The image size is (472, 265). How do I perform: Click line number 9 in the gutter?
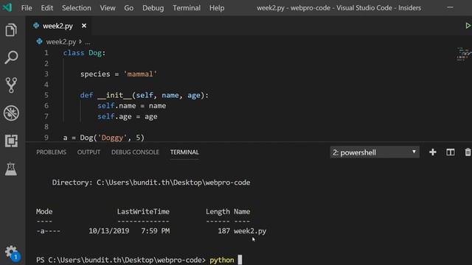(46, 138)
